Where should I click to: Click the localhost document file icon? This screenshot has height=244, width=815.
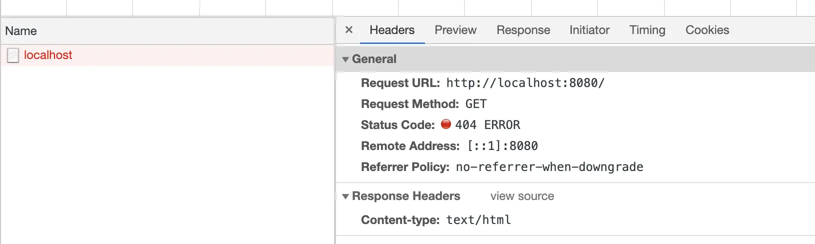pyautogui.click(x=13, y=55)
